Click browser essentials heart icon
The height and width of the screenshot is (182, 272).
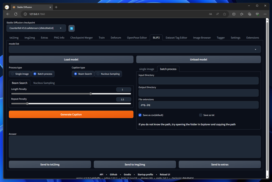(x=257, y=14)
